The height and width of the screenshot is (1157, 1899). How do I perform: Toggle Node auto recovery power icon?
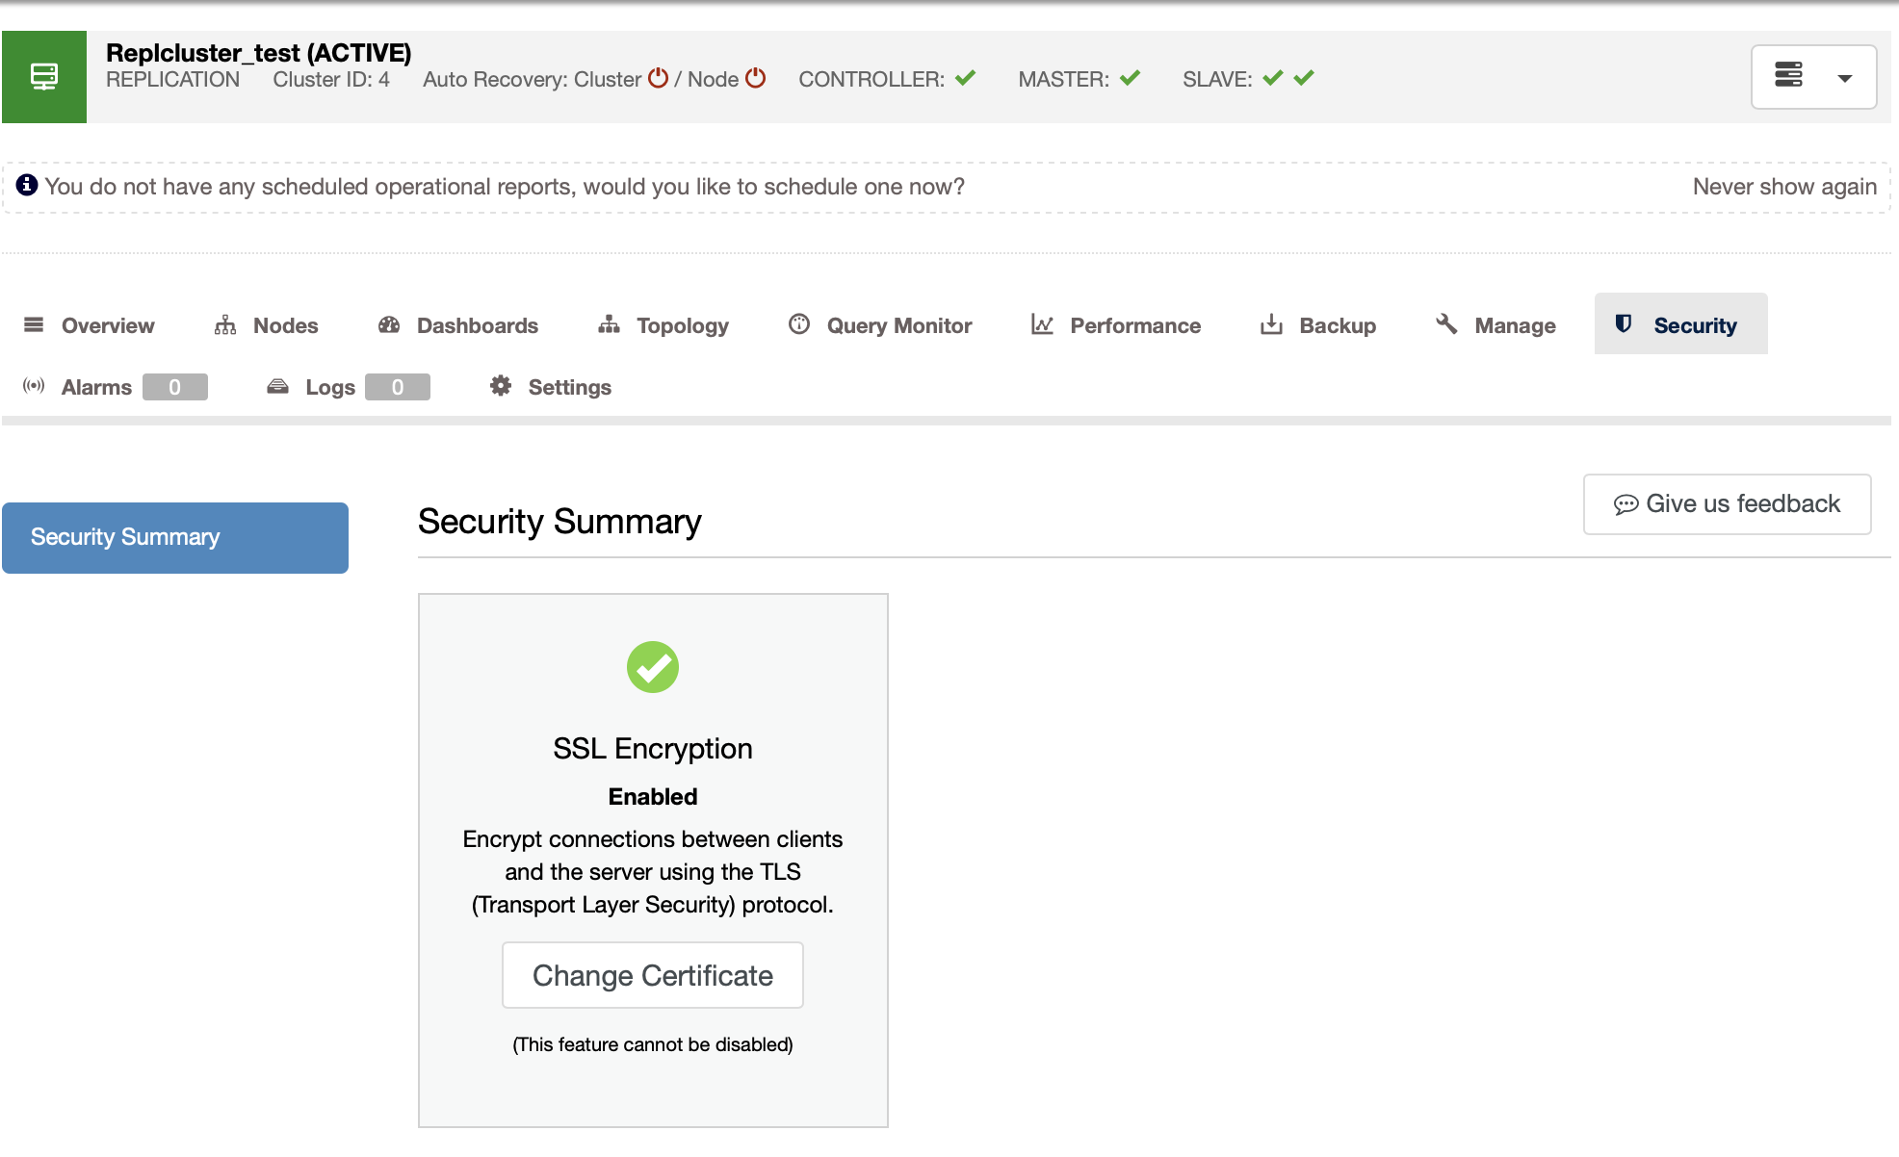(756, 78)
